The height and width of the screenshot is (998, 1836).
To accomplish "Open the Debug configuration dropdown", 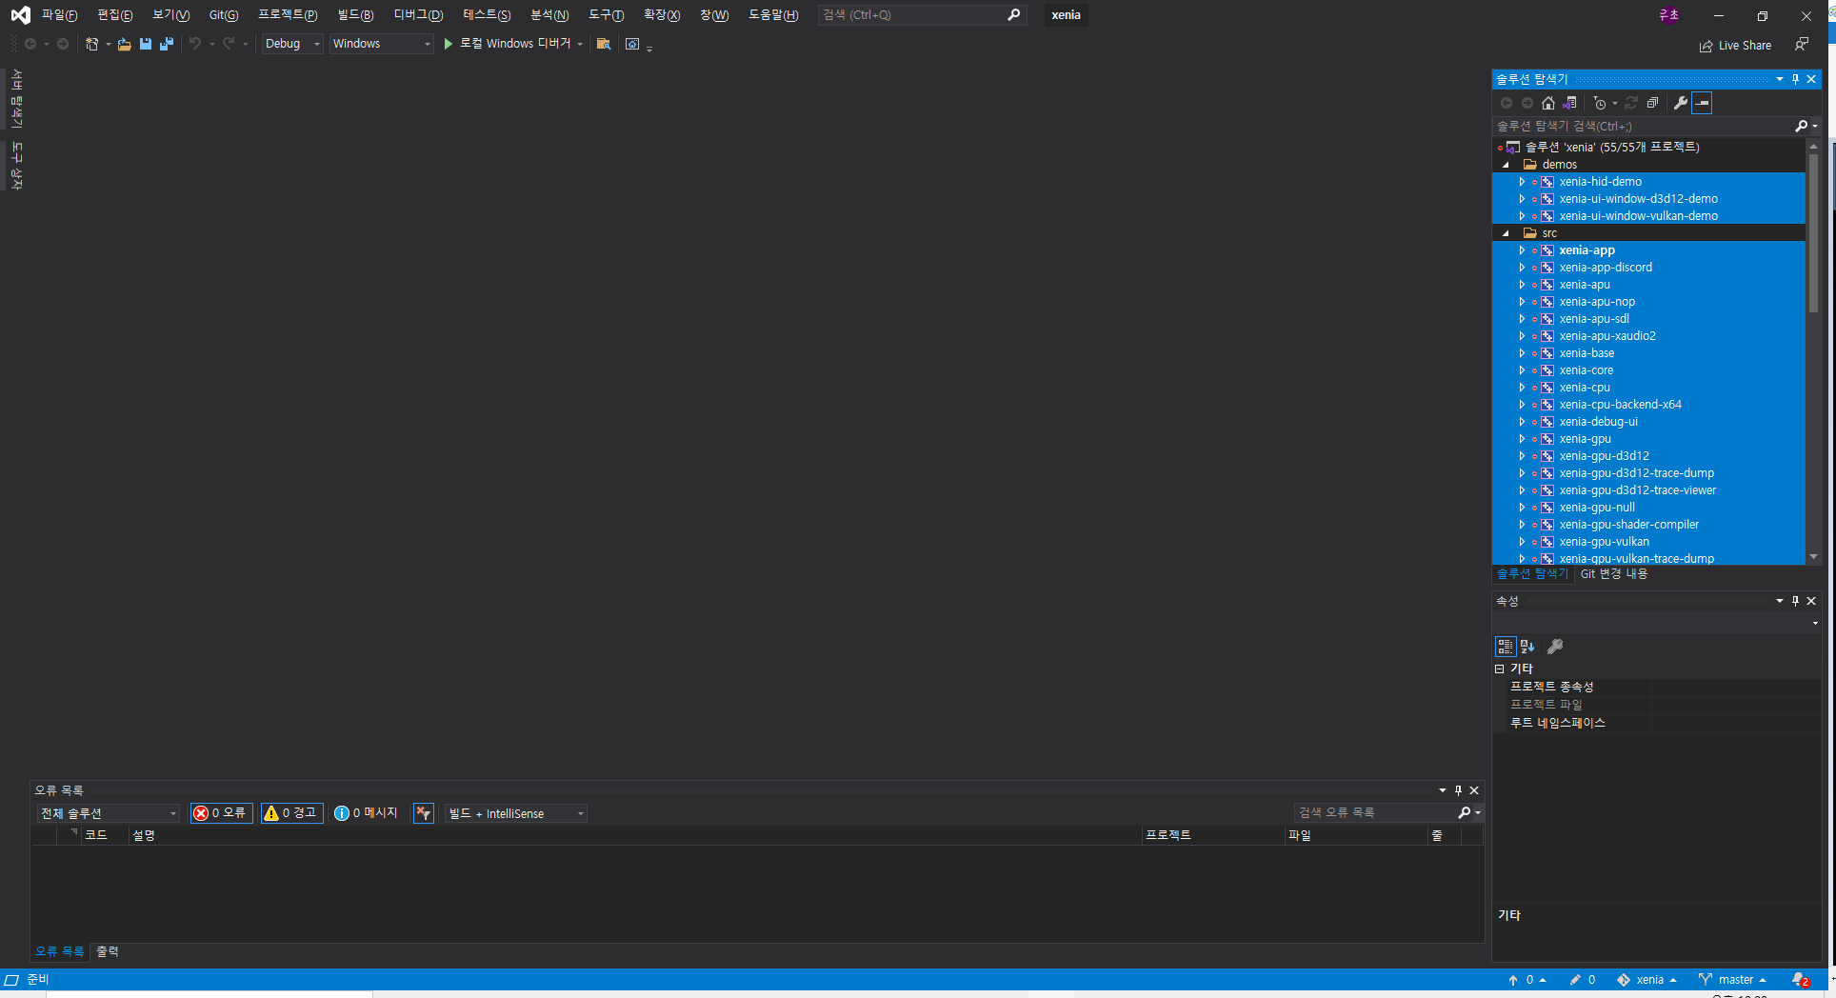I will point(292,44).
